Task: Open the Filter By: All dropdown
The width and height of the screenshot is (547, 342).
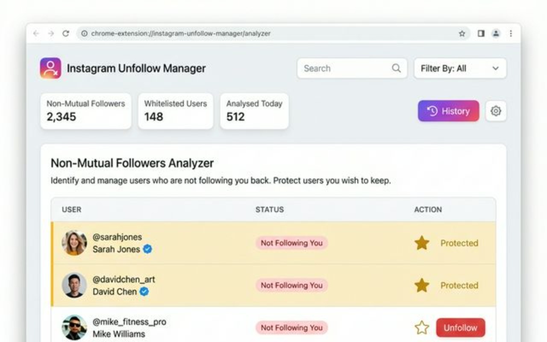Action: pos(459,68)
